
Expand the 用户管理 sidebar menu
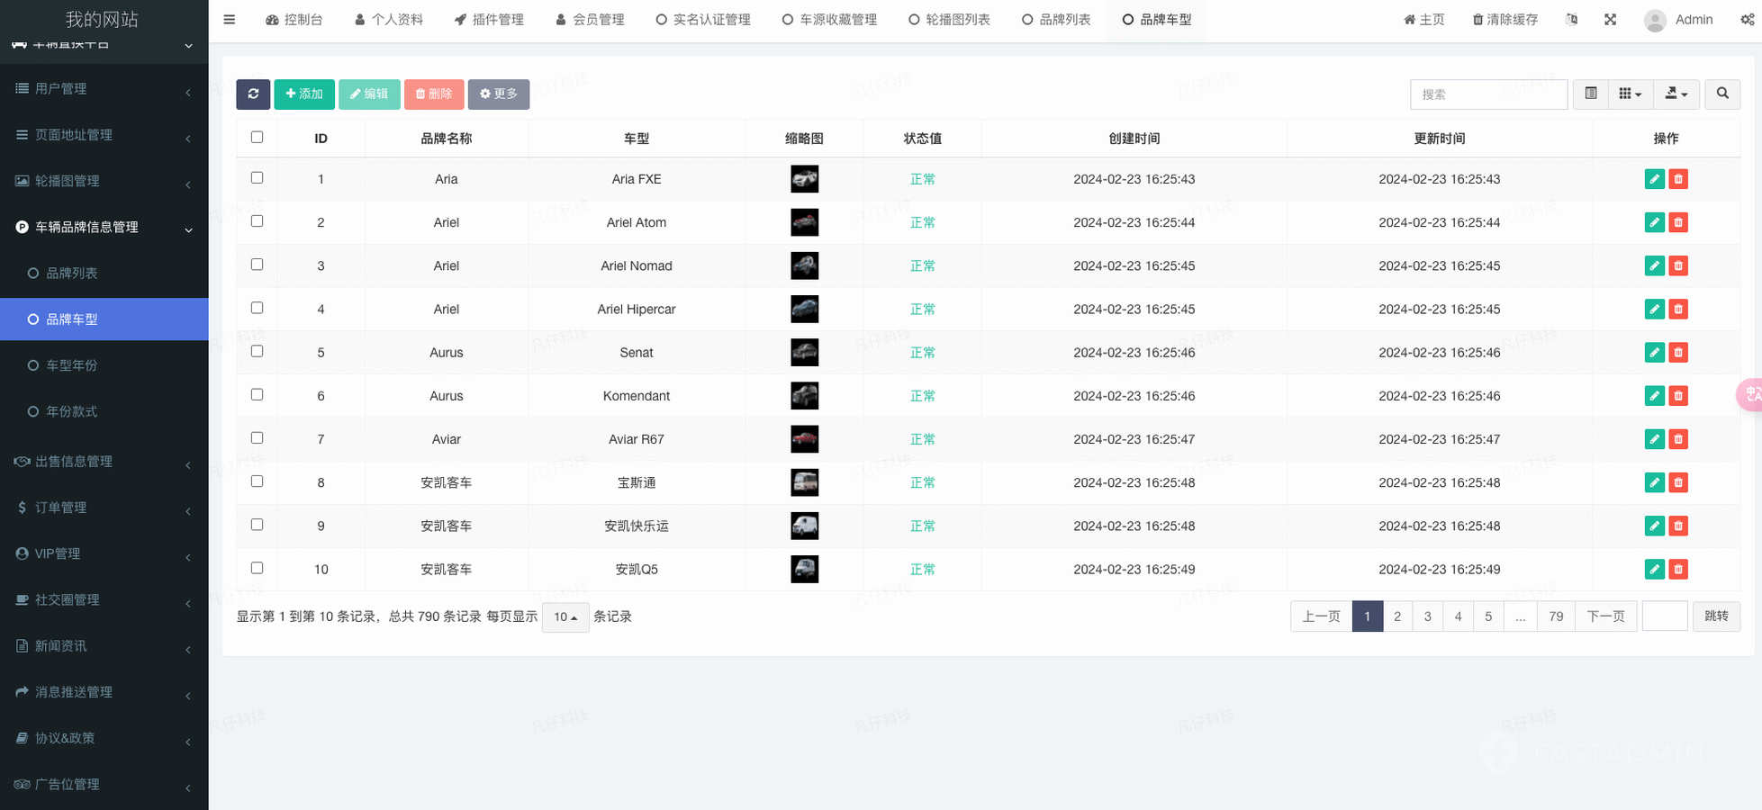[104, 88]
